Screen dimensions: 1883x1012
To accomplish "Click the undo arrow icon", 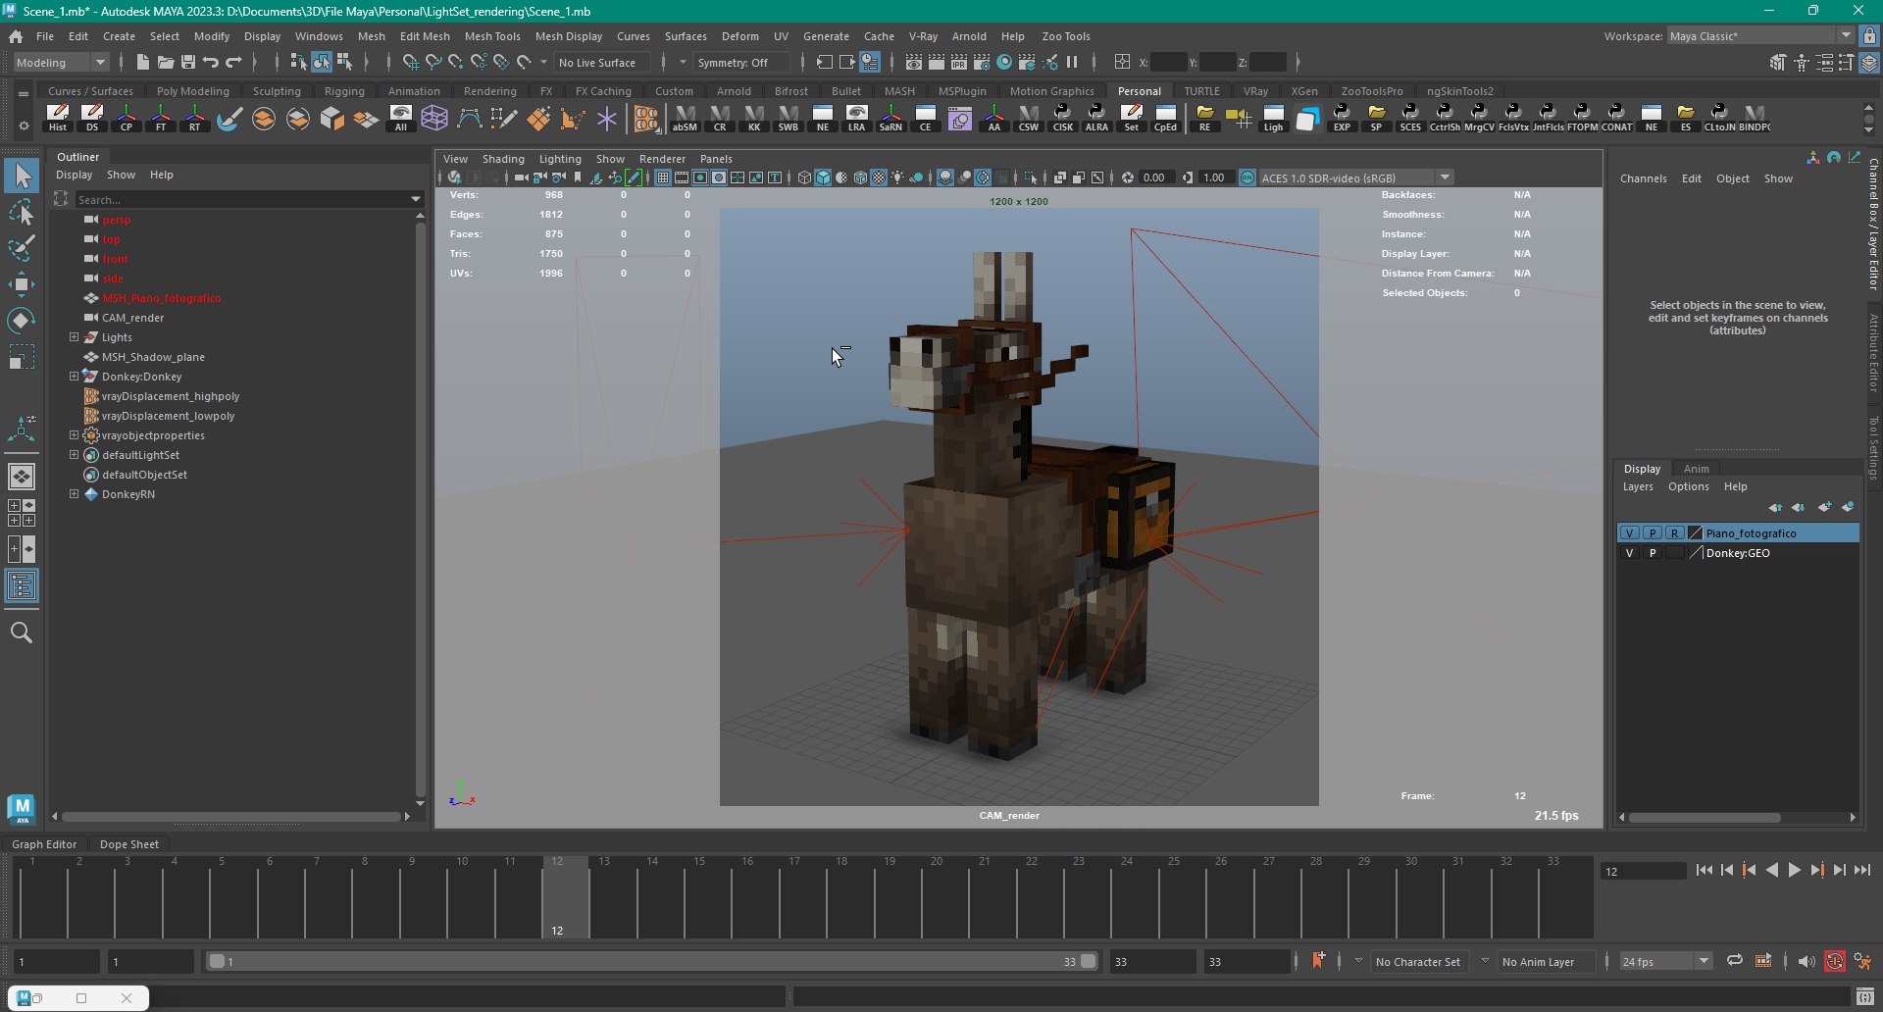I will tap(211, 62).
